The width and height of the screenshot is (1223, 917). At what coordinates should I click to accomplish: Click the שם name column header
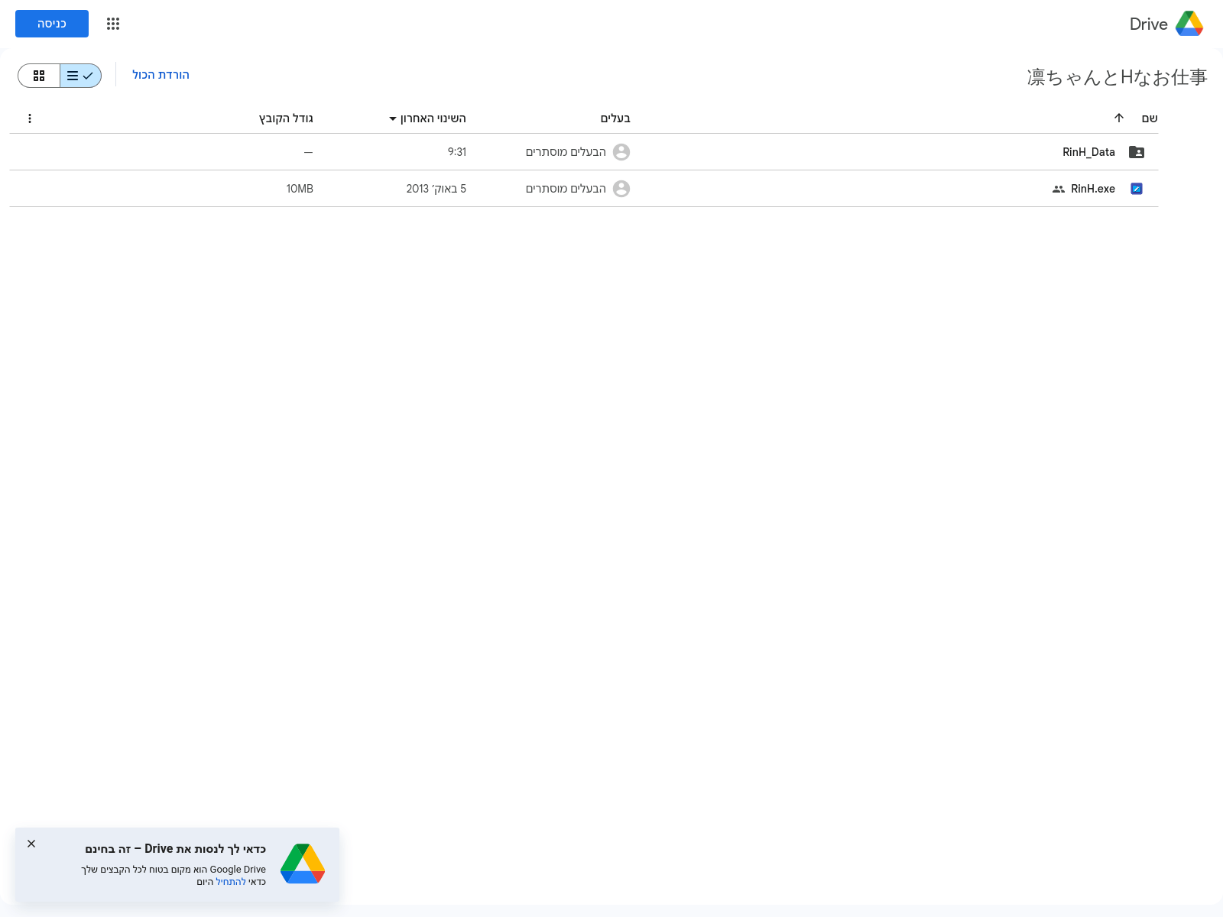point(1150,118)
